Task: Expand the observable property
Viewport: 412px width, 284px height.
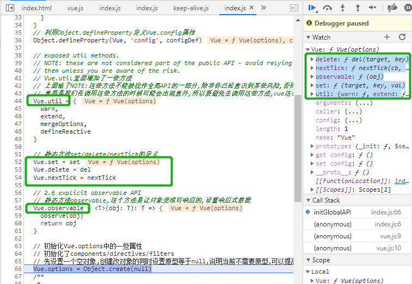Action: (x=312, y=77)
